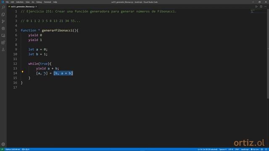Click the VS Code logo icon
The image size is (269, 151).
tap(3, 2)
